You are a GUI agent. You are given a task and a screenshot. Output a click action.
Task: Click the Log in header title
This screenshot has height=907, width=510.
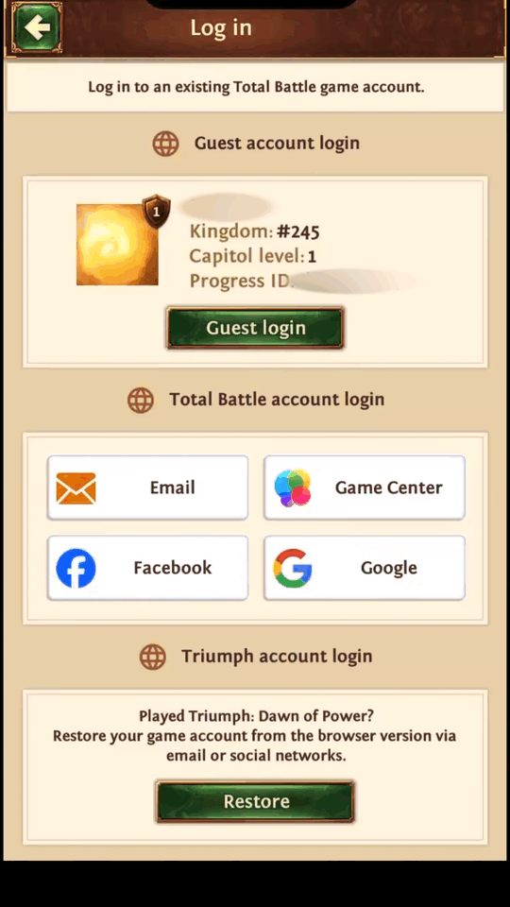click(x=221, y=27)
